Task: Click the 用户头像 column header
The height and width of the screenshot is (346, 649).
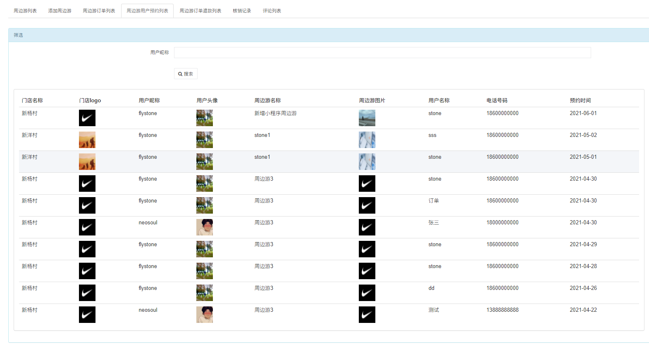Action: [207, 101]
